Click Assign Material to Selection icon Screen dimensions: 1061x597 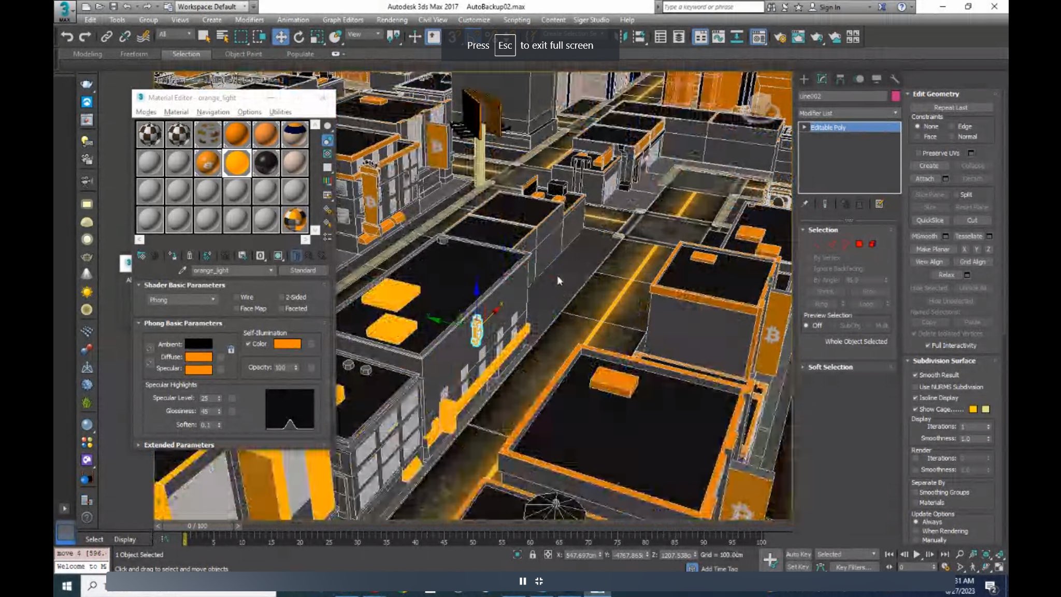pyautogui.click(x=173, y=255)
